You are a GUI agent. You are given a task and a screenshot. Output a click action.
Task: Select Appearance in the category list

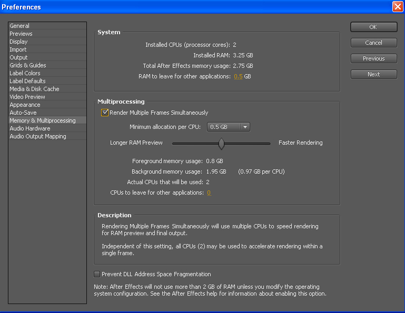[47, 105]
